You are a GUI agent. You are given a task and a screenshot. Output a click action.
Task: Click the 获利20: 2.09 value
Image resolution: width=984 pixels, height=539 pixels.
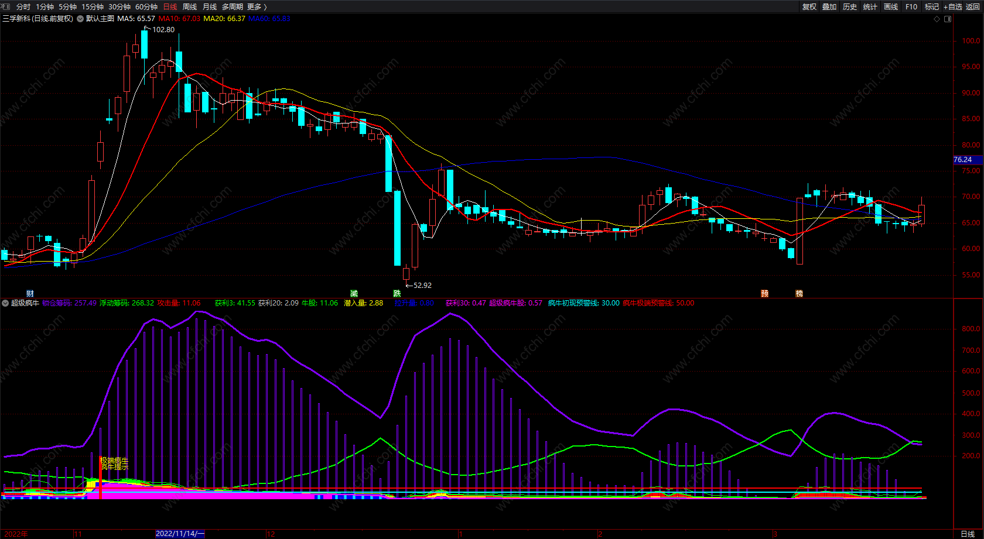278,303
